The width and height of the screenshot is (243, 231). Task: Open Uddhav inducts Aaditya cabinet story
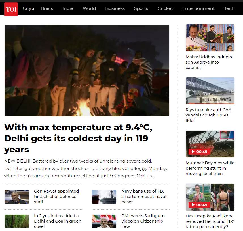pyautogui.click(x=209, y=62)
